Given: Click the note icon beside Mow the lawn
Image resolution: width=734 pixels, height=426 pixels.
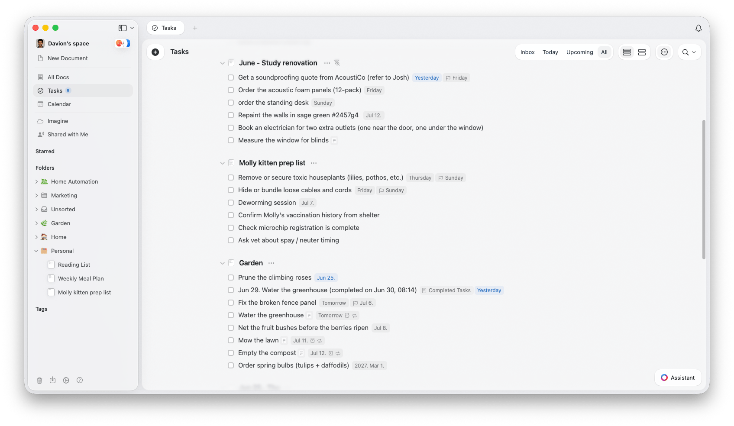Looking at the screenshot, I should [x=285, y=341].
